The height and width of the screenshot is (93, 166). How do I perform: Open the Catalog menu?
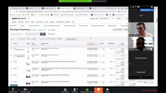[14, 22]
